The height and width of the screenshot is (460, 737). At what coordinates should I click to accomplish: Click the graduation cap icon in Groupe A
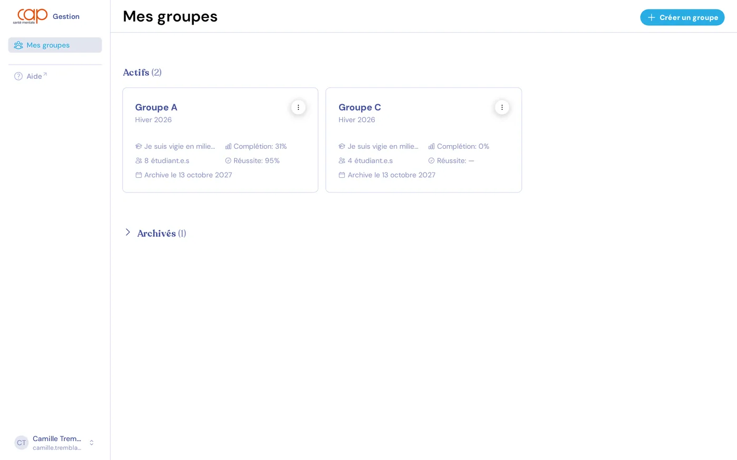138,146
